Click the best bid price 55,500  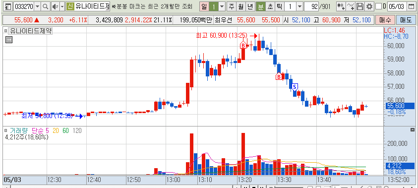271,20
